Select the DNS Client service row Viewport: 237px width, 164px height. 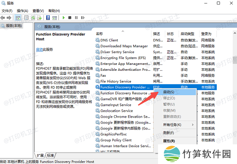pyautogui.click(x=109, y=40)
